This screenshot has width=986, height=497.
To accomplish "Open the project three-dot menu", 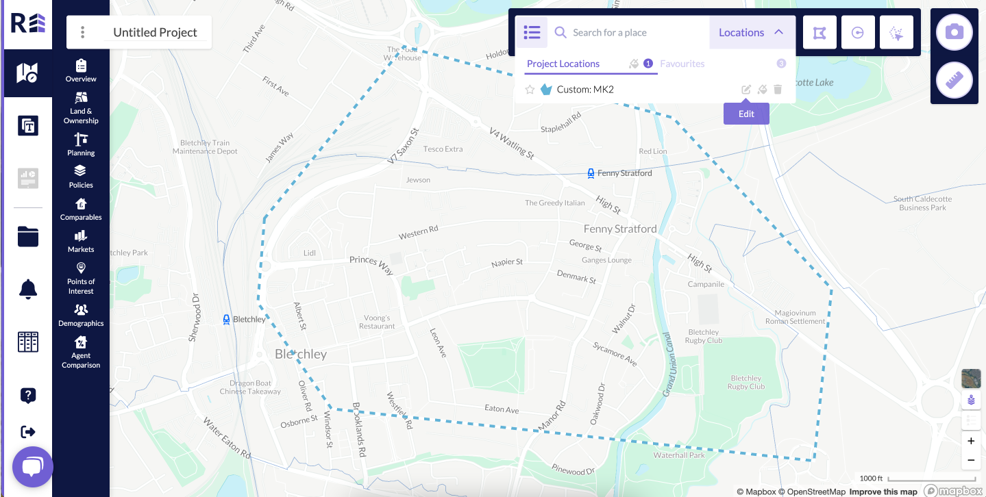I will point(82,32).
